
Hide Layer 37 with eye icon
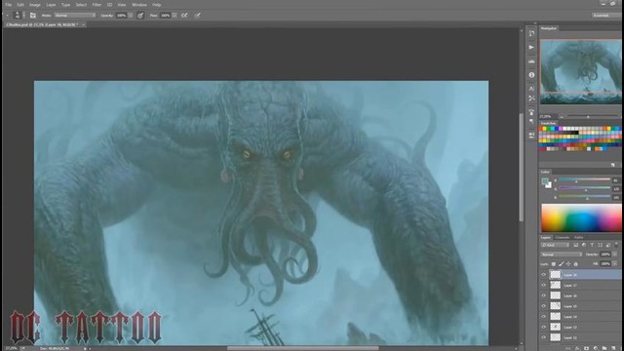coord(544,285)
